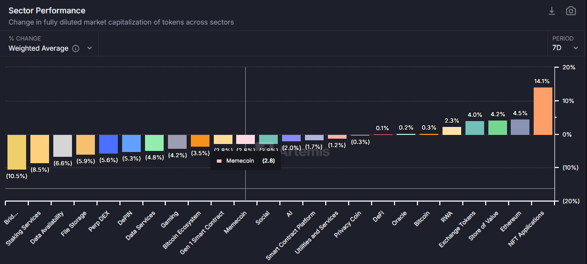The height and width of the screenshot is (264, 587).
Task: Click the Sector Performance title
Action: tap(47, 11)
